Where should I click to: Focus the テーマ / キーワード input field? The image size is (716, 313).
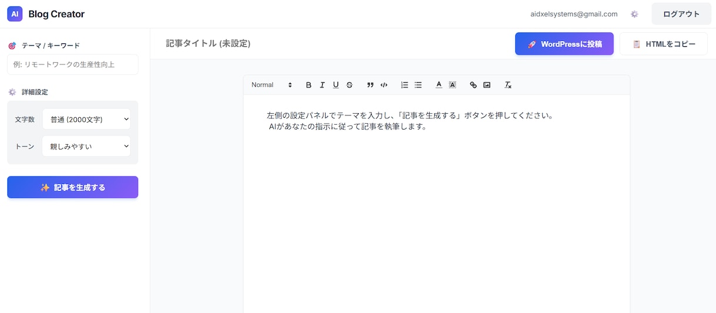pos(73,64)
